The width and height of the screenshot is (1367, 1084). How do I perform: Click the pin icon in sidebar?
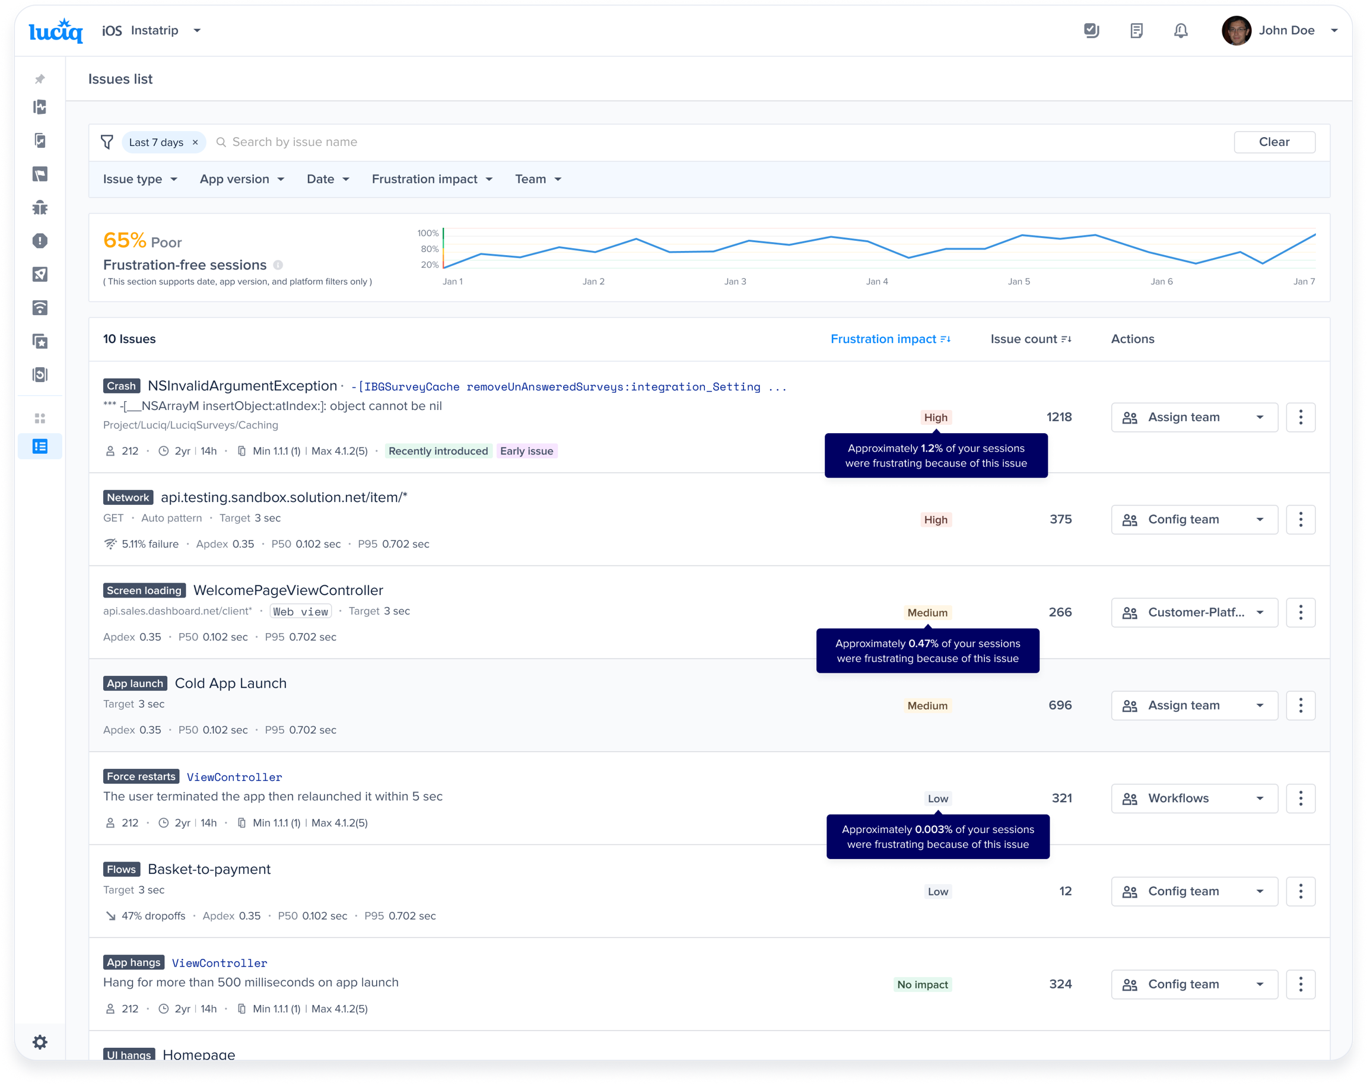click(x=40, y=78)
